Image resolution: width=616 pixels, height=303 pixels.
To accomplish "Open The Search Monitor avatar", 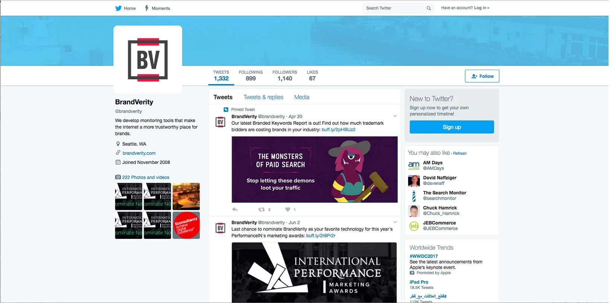I will coord(414,196).
